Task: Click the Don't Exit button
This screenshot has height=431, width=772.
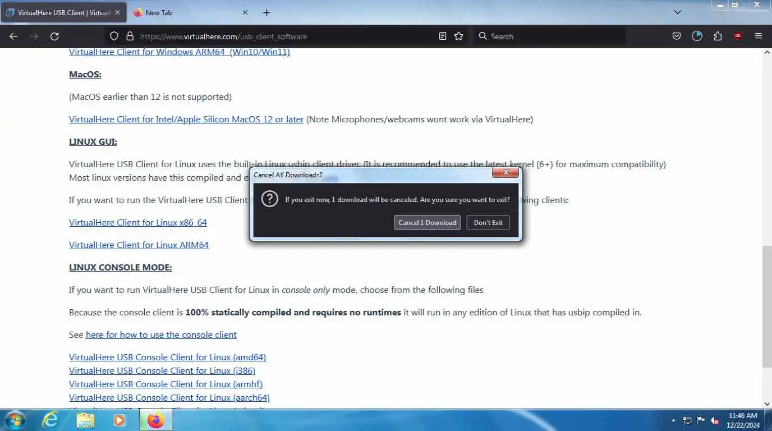Action: pyautogui.click(x=488, y=223)
